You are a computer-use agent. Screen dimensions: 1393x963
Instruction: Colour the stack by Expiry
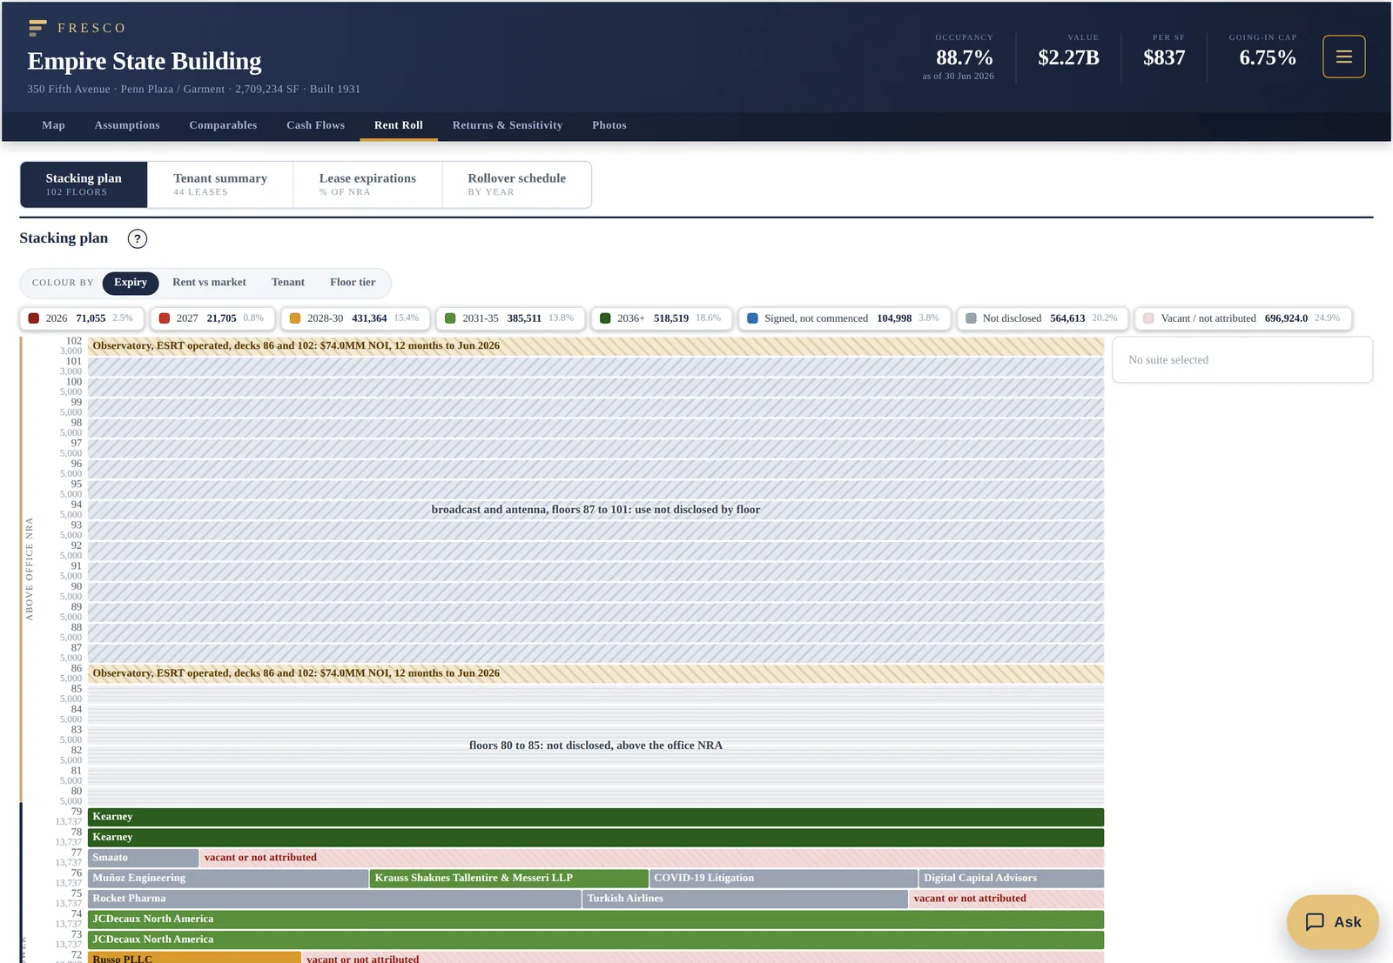tap(131, 283)
